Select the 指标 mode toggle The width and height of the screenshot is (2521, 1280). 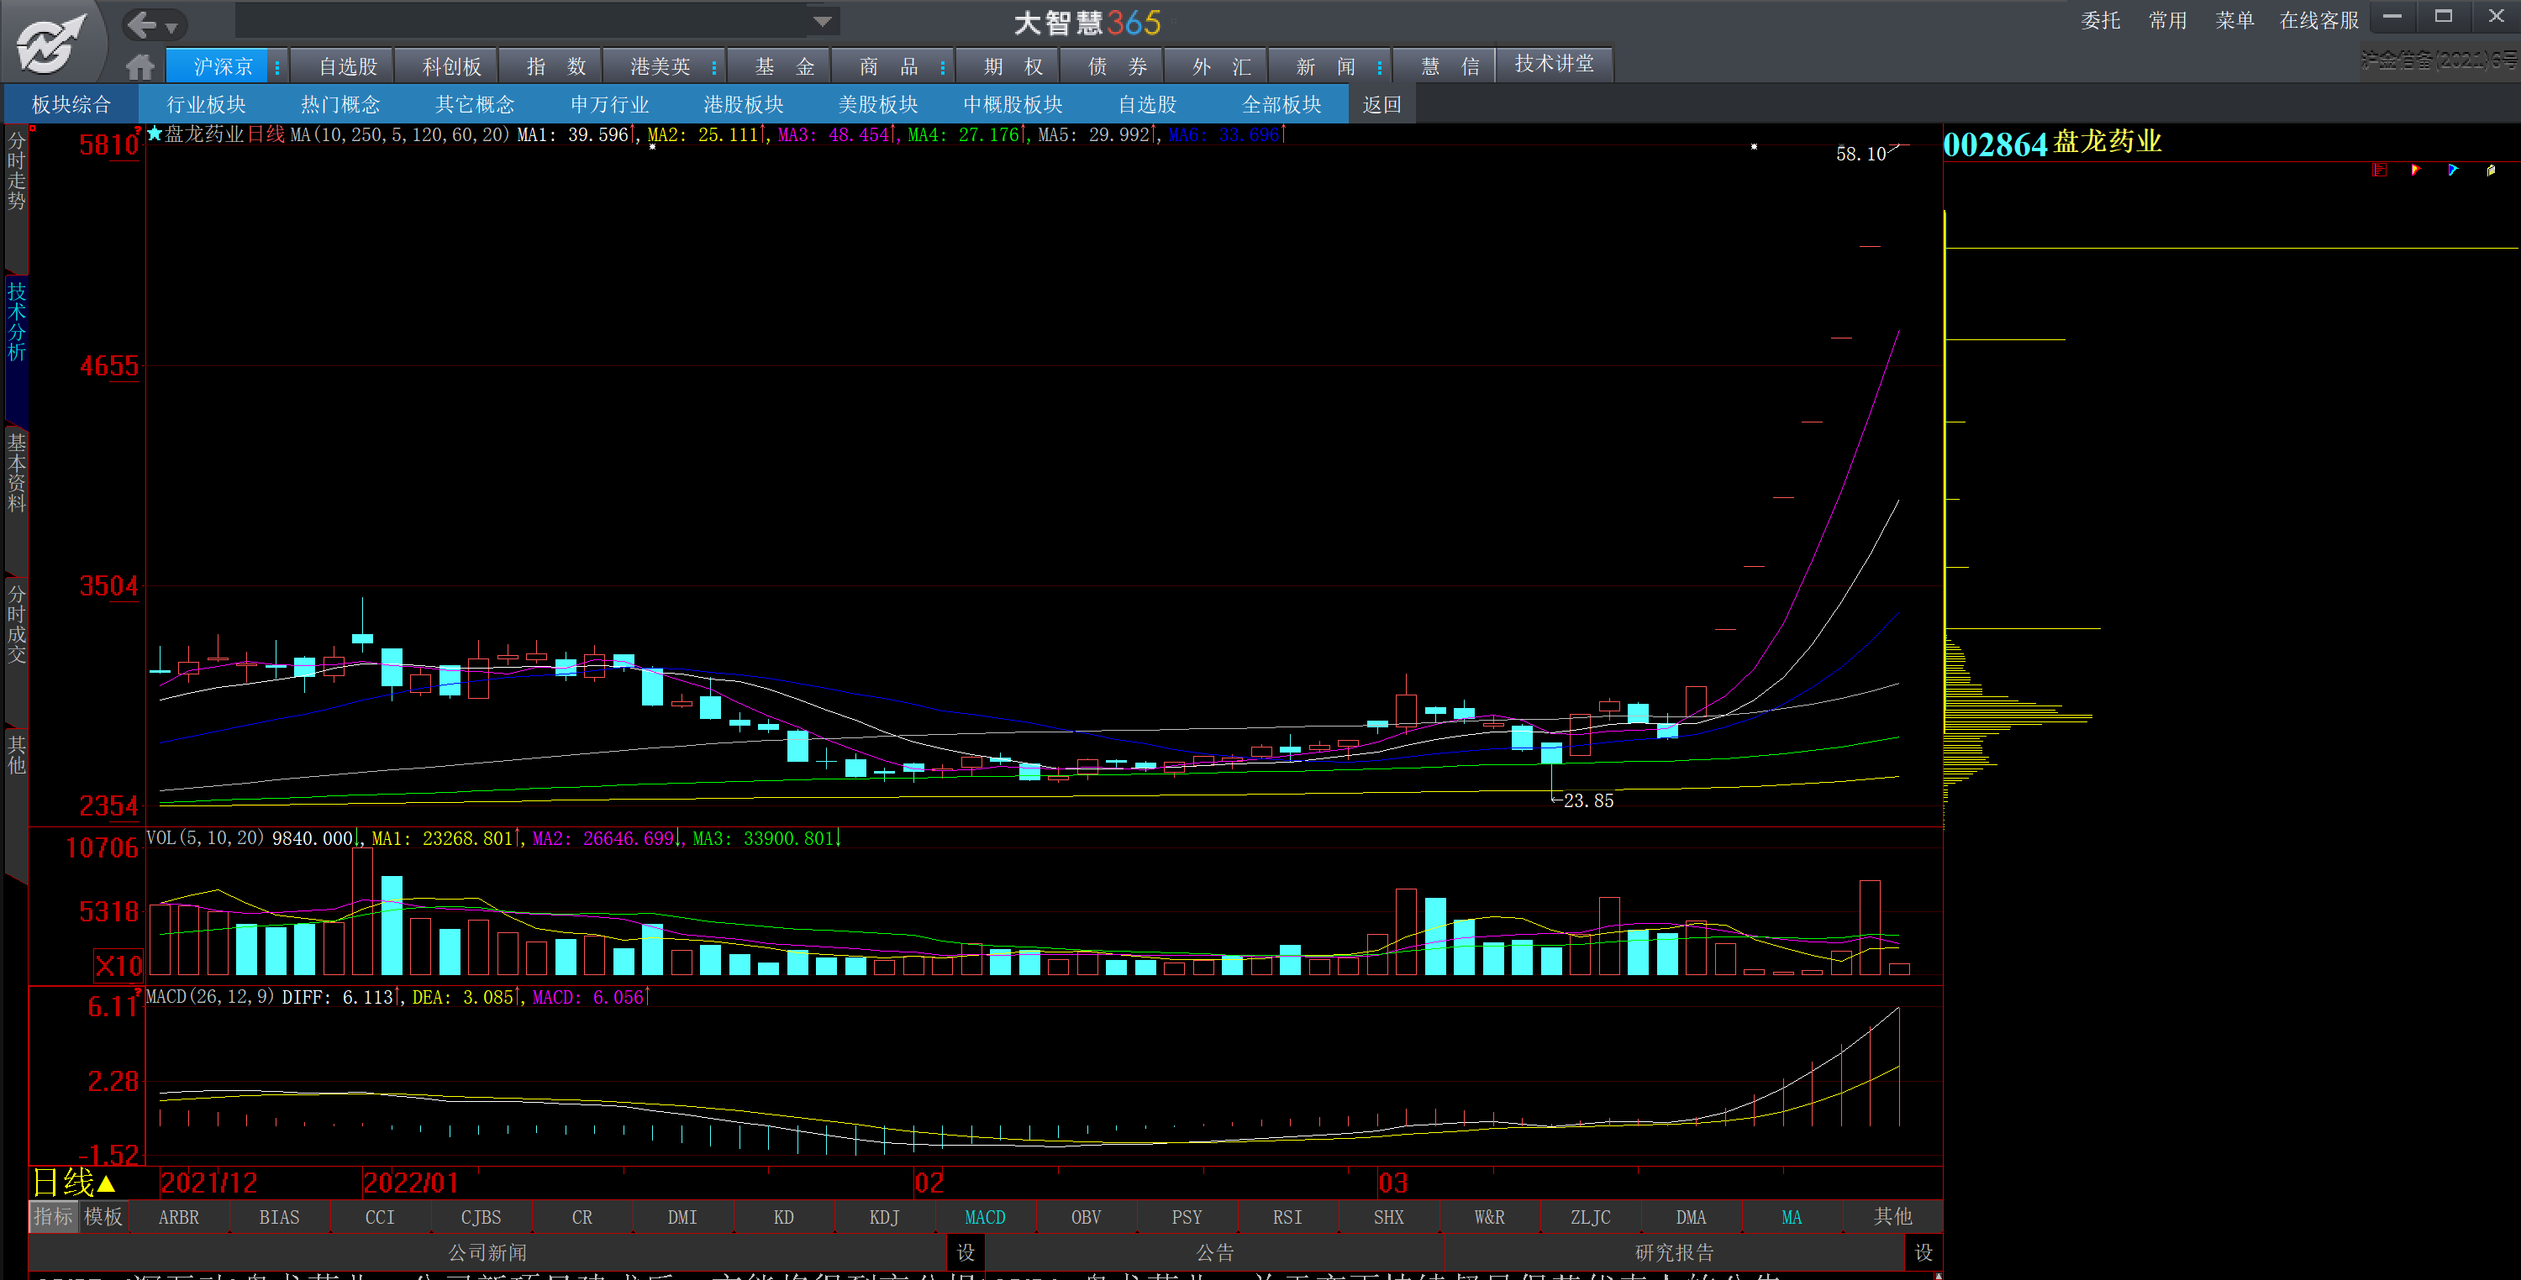(53, 1216)
